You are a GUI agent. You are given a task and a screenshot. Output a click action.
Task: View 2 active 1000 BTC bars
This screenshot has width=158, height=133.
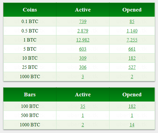pos(83,125)
